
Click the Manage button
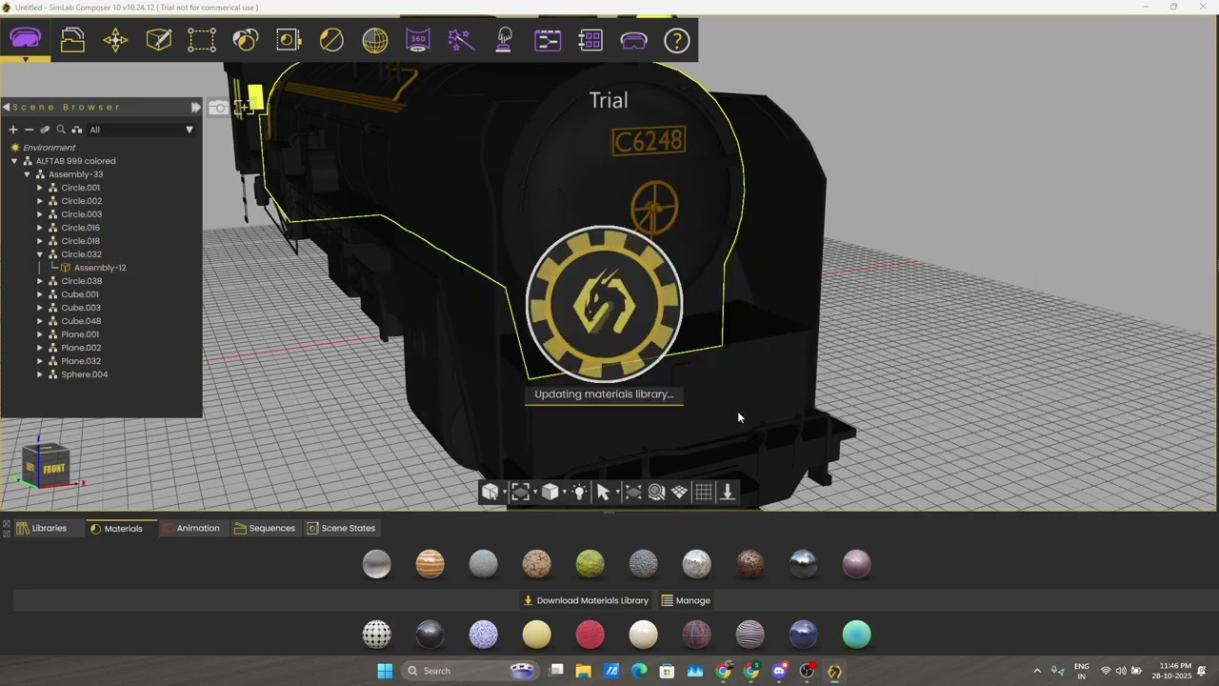(x=686, y=600)
